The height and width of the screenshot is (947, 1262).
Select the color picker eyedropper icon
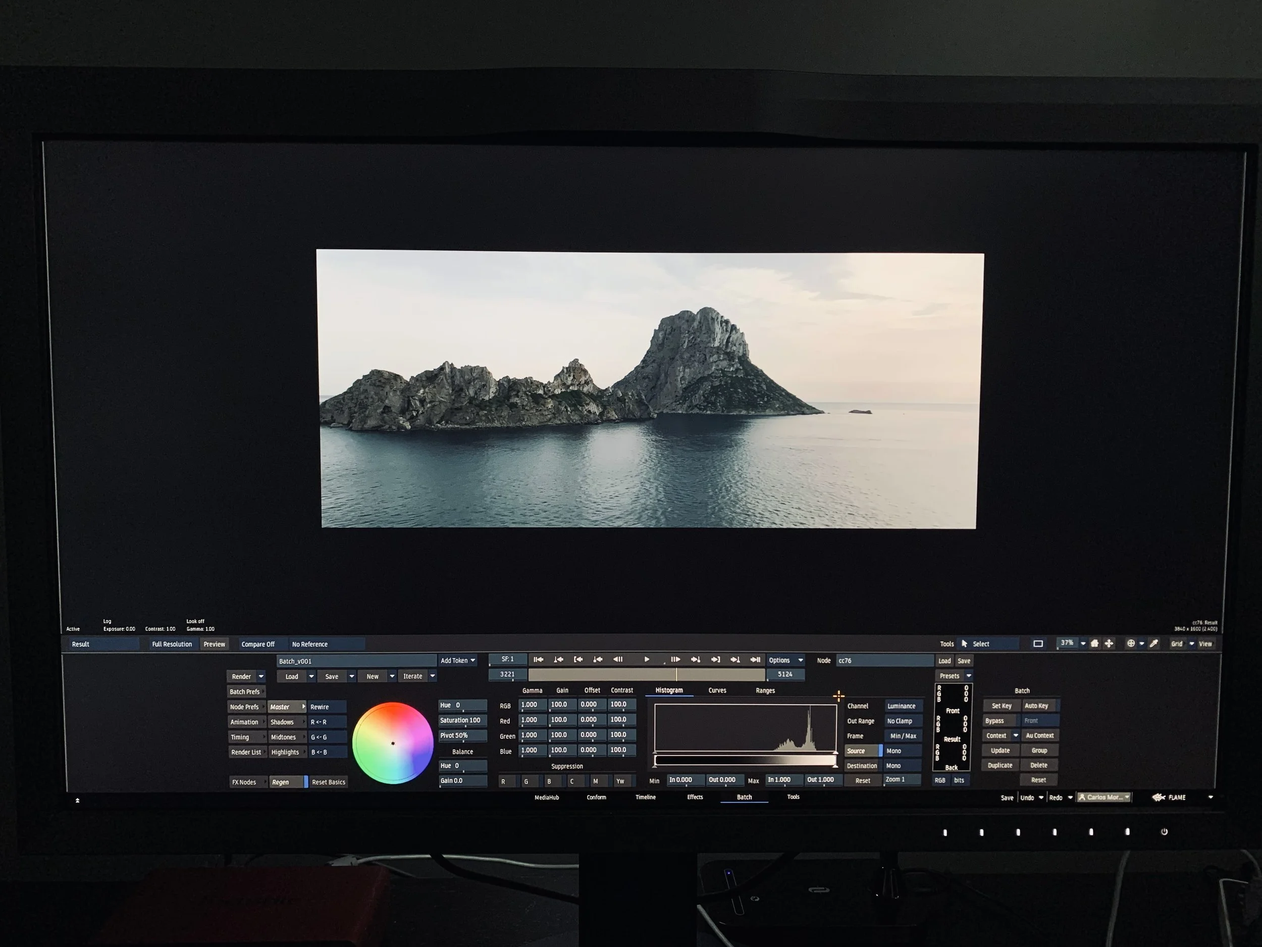1153,643
